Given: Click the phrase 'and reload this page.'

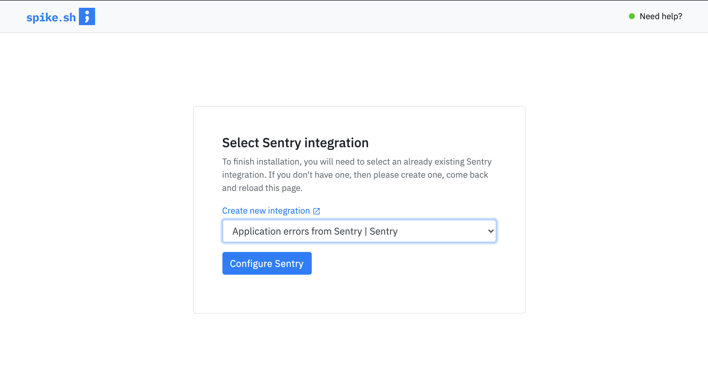Looking at the screenshot, I should 262,188.
